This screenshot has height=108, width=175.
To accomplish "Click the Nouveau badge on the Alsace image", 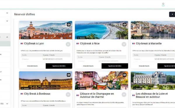I will (81, 89).
